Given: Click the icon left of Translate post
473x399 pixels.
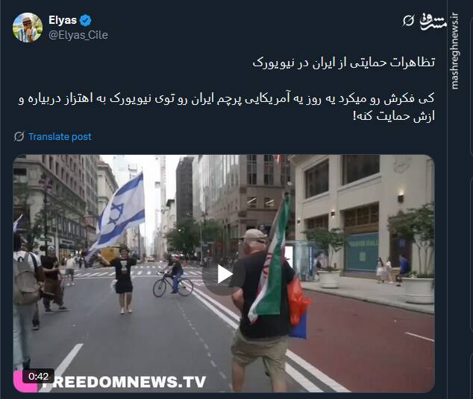Looking at the screenshot, I should [x=19, y=136].
